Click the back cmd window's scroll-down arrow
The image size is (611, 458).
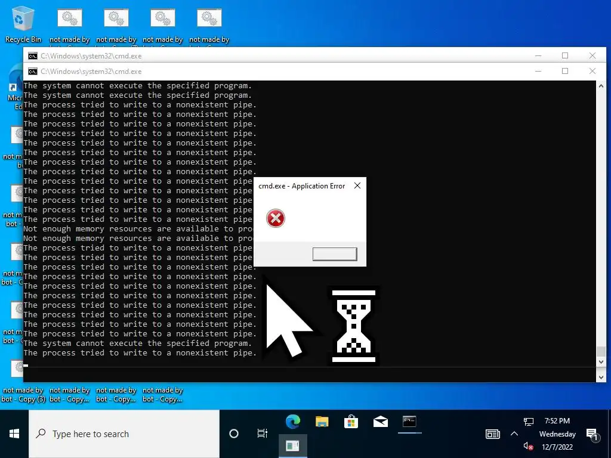[601, 377]
